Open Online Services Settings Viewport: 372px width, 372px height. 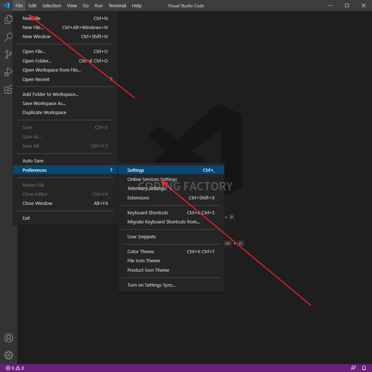point(171,179)
